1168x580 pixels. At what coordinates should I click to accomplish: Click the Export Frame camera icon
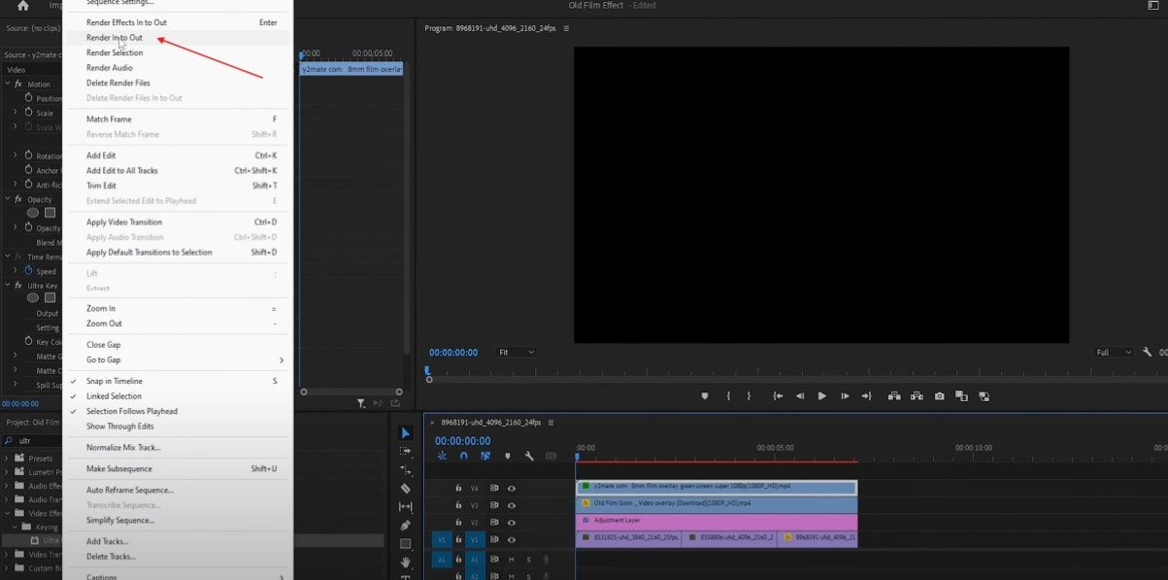click(939, 395)
